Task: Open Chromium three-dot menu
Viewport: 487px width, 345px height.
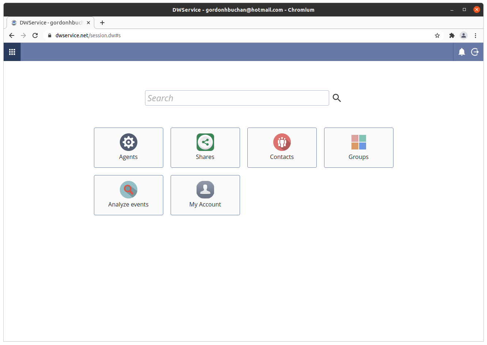Action: point(475,35)
